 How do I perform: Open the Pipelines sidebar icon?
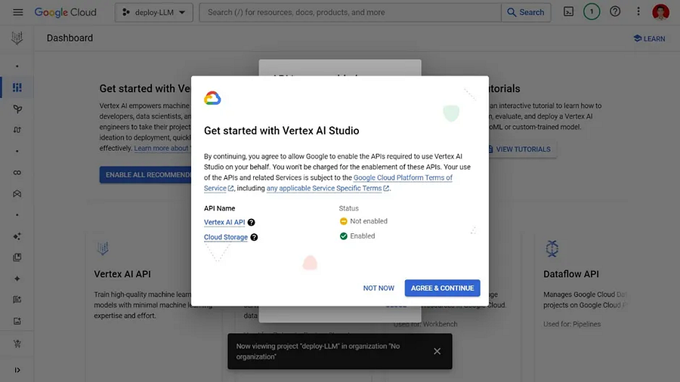tap(17, 130)
